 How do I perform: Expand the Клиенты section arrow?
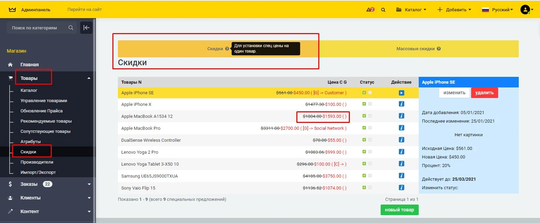[89, 198]
